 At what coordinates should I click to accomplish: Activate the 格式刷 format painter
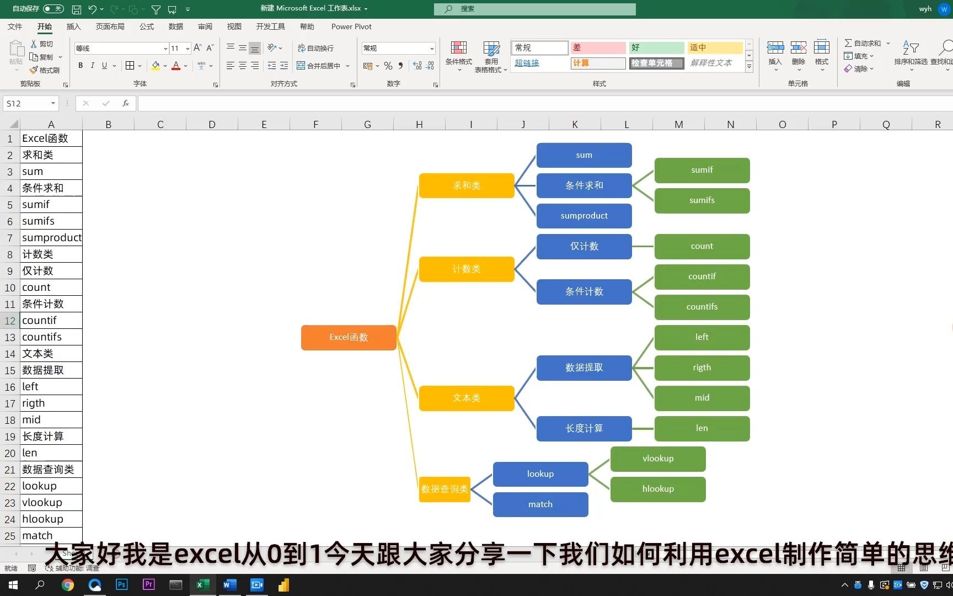click(x=45, y=70)
